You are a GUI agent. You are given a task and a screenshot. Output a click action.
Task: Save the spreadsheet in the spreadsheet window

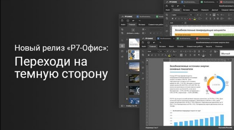pyautogui.click(x=167, y=6)
